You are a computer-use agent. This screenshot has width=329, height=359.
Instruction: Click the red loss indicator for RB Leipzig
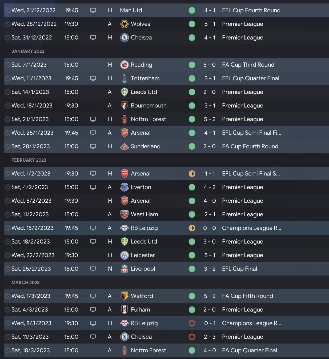coord(192,323)
